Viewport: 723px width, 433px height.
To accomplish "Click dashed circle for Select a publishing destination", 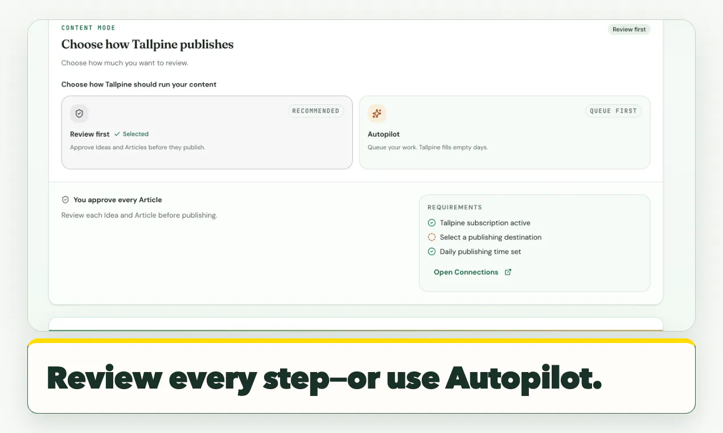I will click(x=432, y=237).
